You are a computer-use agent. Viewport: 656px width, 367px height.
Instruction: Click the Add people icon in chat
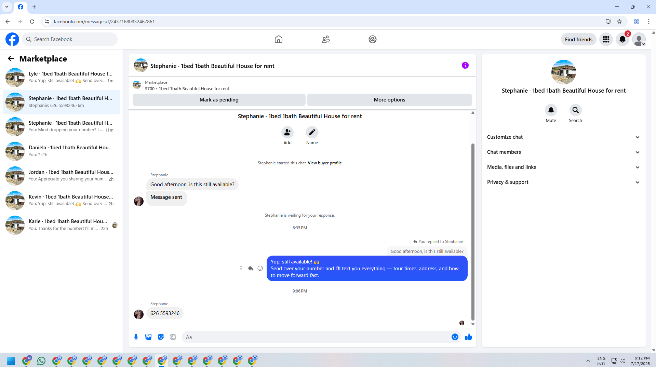click(287, 132)
